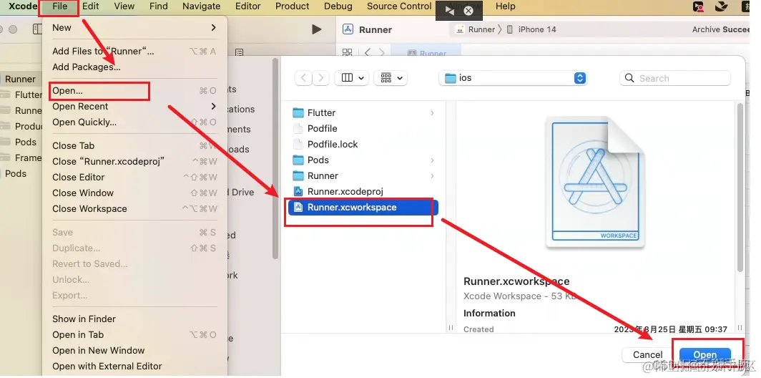This screenshot has width=761, height=378.
Task: Choose Open with External Editor
Action: pos(134,366)
